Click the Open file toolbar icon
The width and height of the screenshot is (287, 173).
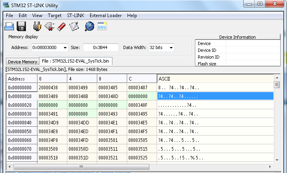(9, 26)
